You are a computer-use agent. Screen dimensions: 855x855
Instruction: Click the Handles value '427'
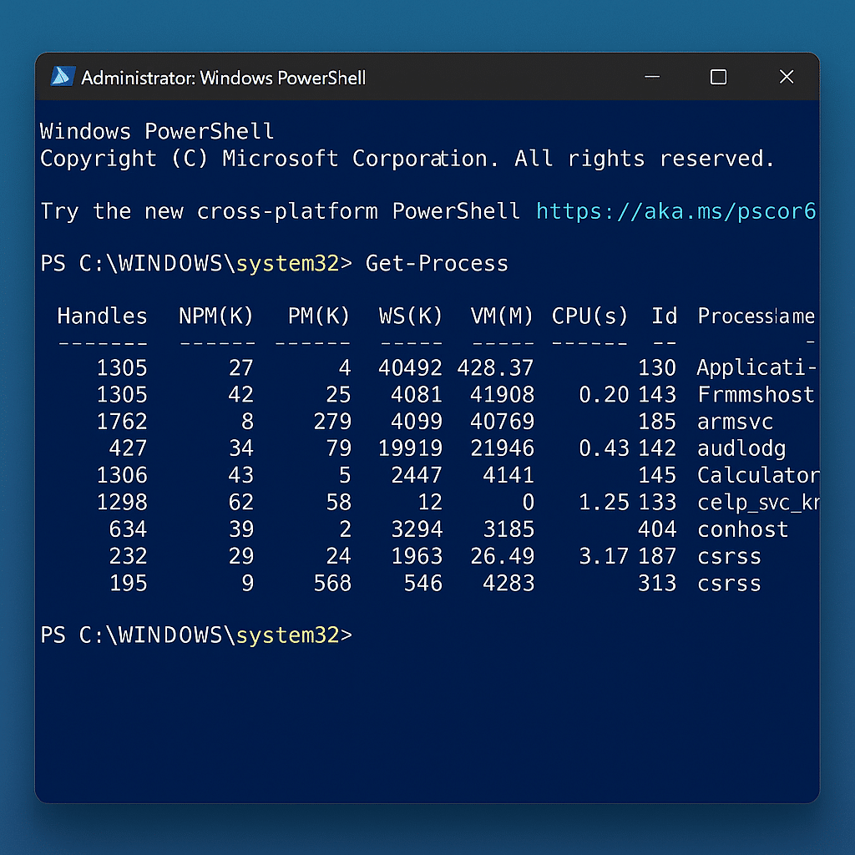128,448
